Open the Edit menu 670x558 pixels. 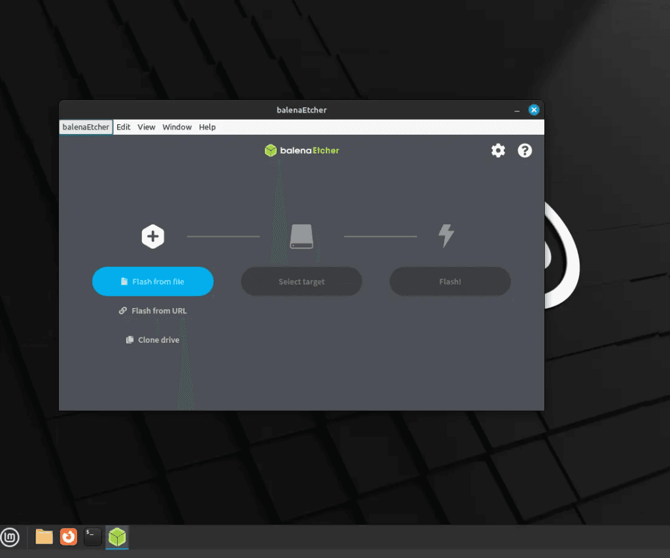click(x=124, y=127)
